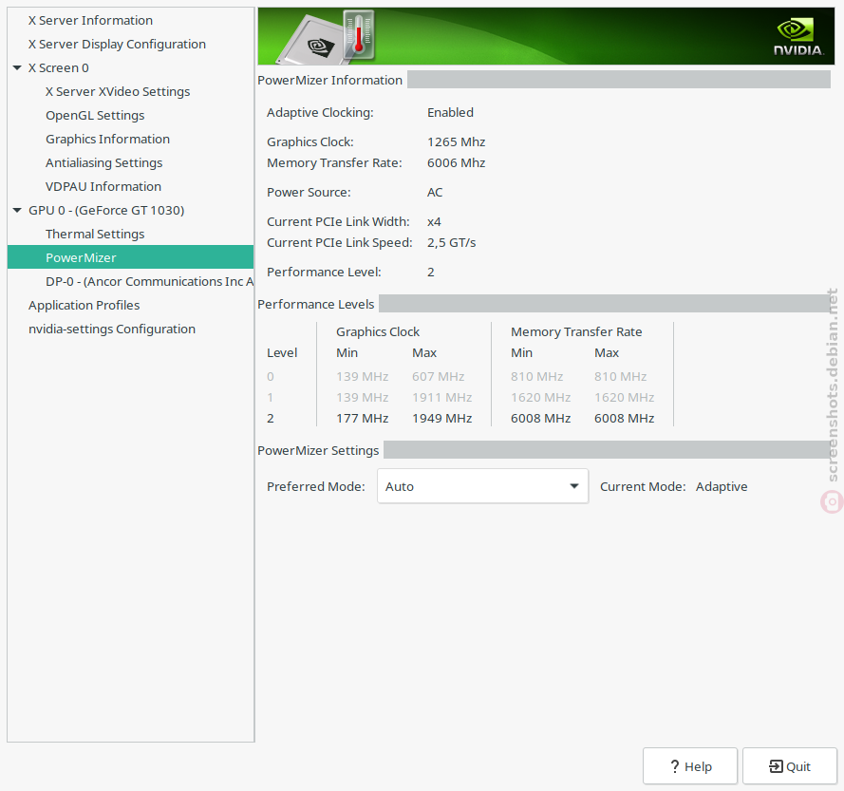
Task: Click the Help button
Action: (x=690, y=766)
